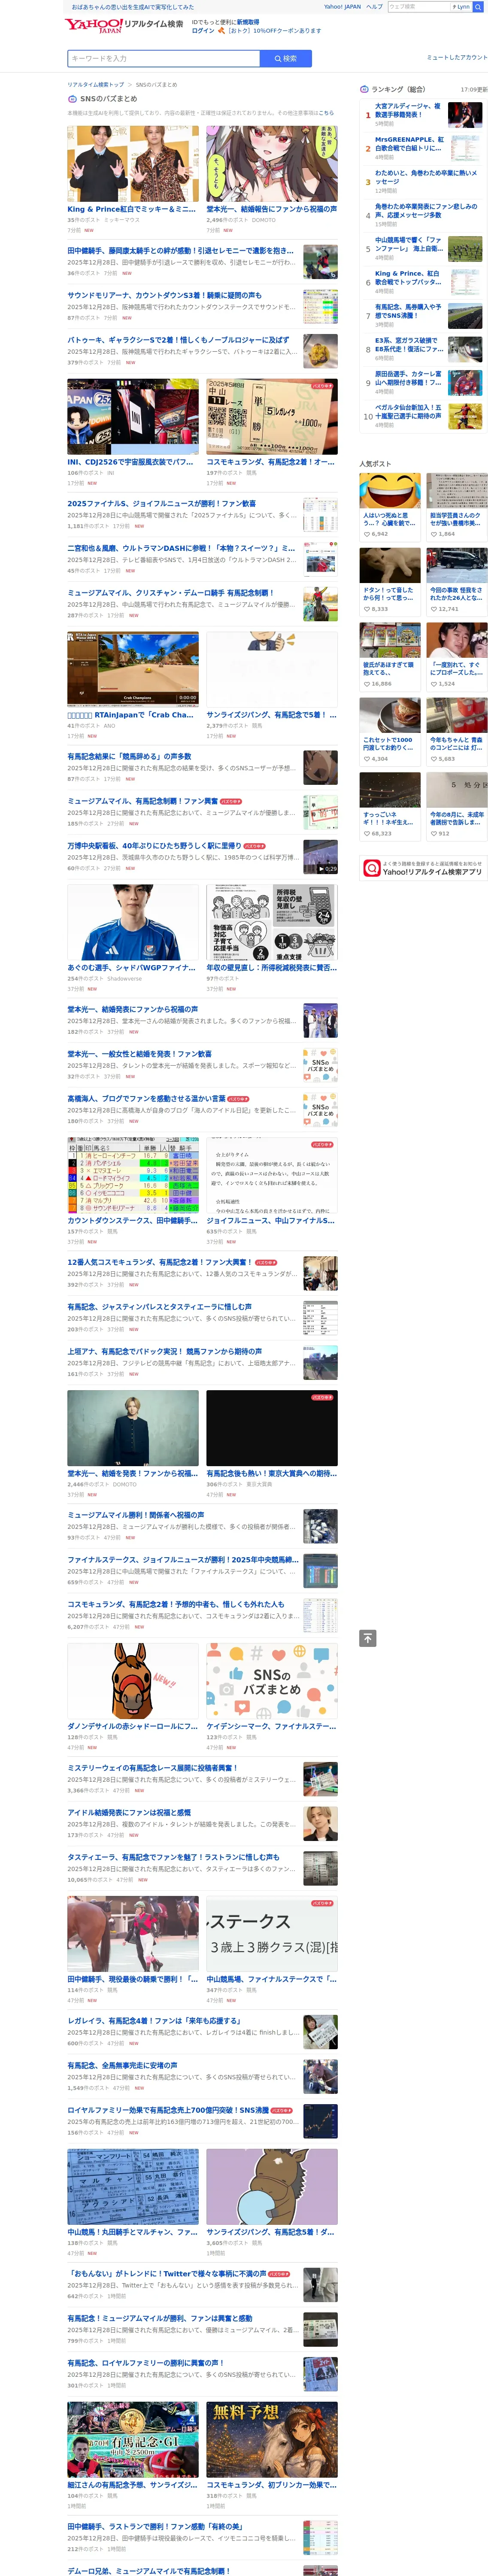Click the scroll-to-top arrow button
This screenshot has width=488, height=2576.
367,1638
